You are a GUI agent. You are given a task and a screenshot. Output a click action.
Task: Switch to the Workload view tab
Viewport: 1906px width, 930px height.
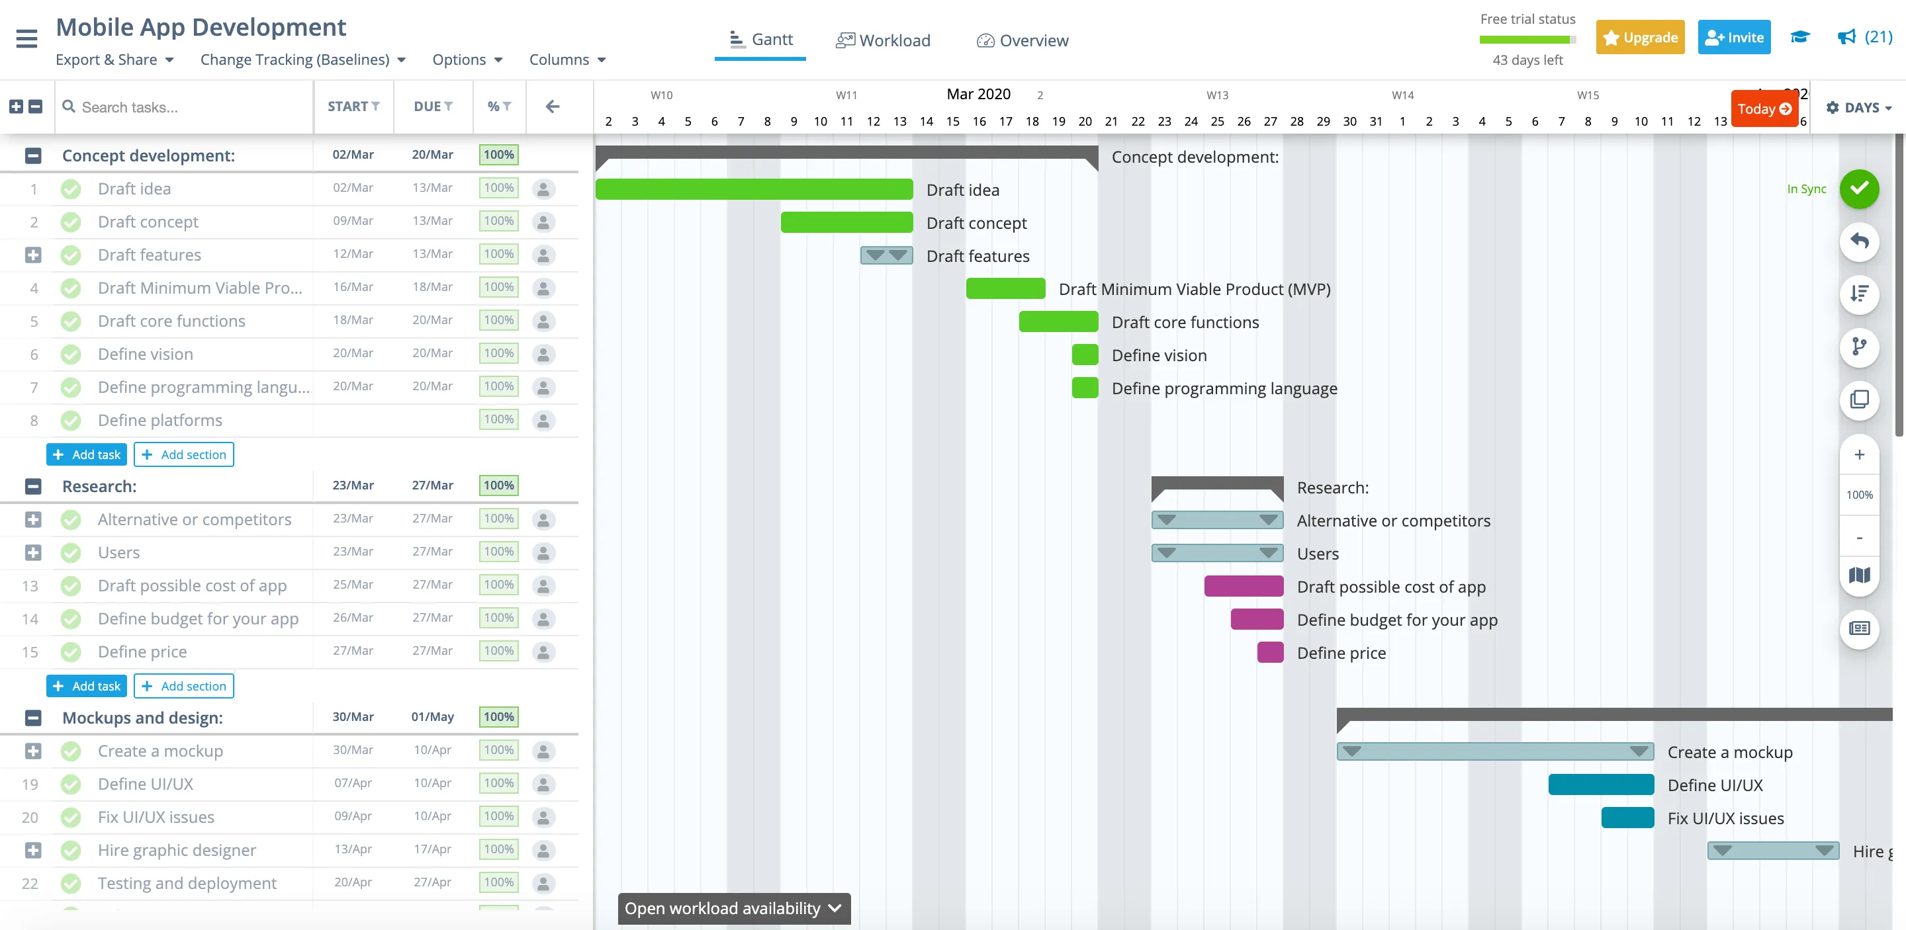[882, 39]
